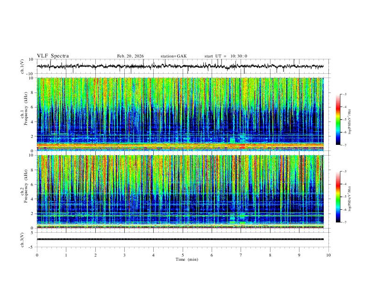This screenshot has height=286, width=370.
Task: Click the upper colorbar 'log(PSD)(V²/Hz)' label
Action: [349, 122]
